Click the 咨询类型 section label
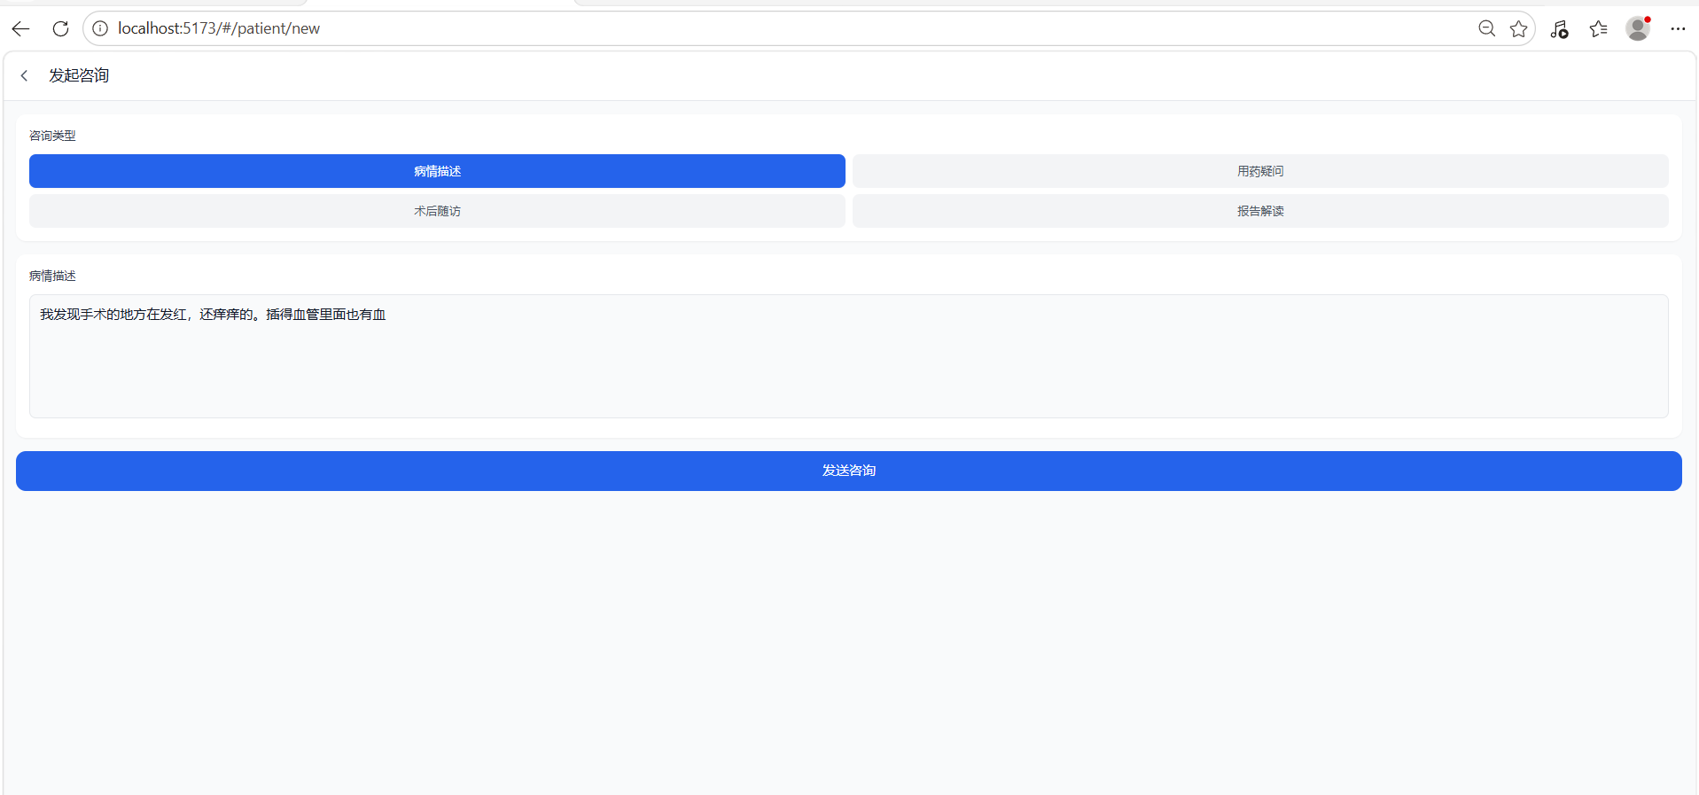Screen dimensions: 1699x795 click(x=52, y=136)
